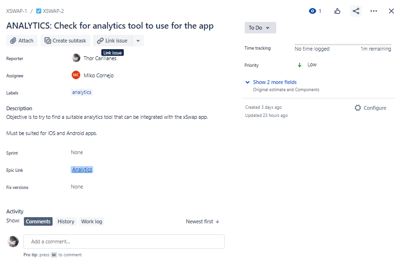Image resolution: width=400 pixels, height=262 pixels.
Task: Select assignee name Miko Cornejo
Action: pos(98,75)
